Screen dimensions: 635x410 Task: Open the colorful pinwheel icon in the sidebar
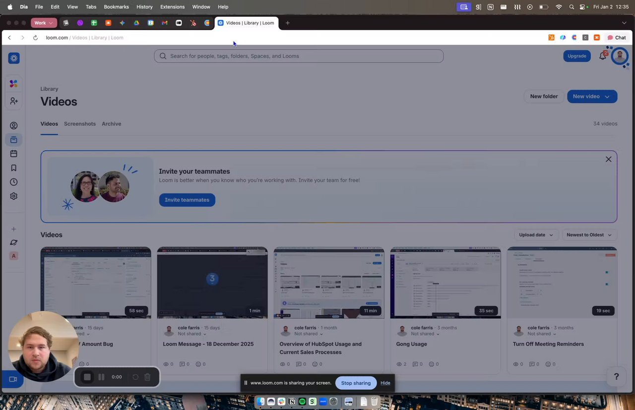14,84
